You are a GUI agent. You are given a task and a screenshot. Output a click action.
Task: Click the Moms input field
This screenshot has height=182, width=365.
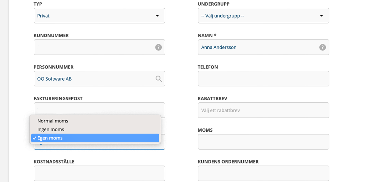(263, 142)
